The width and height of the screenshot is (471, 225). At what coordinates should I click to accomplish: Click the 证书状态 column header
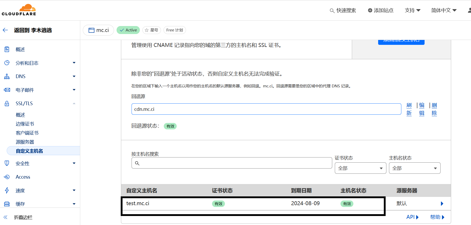(222, 191)
